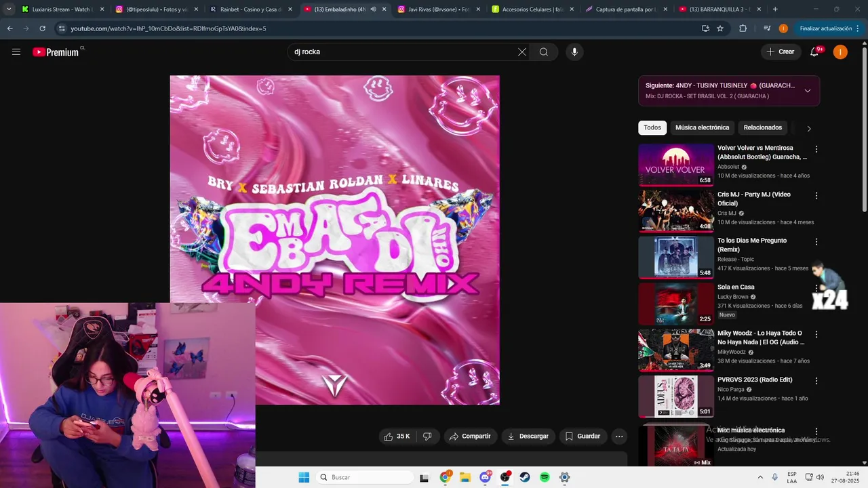View site information icon in address bar
Viewport: 868px width, 488px height.
(x=62, y=28)
